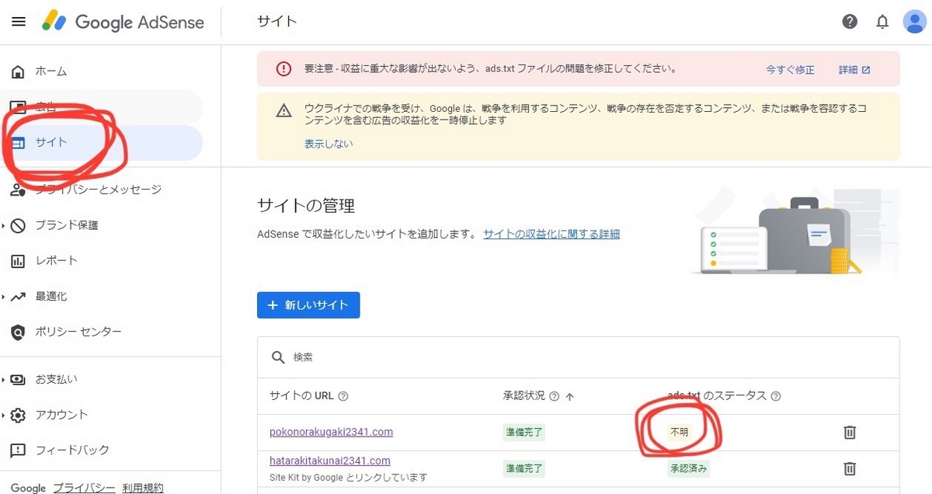Image resolution: width=932 pixels, height=494 pixels.
Task: Click 承認済み ads.txt status badge
Action: [x=689, y=468]
